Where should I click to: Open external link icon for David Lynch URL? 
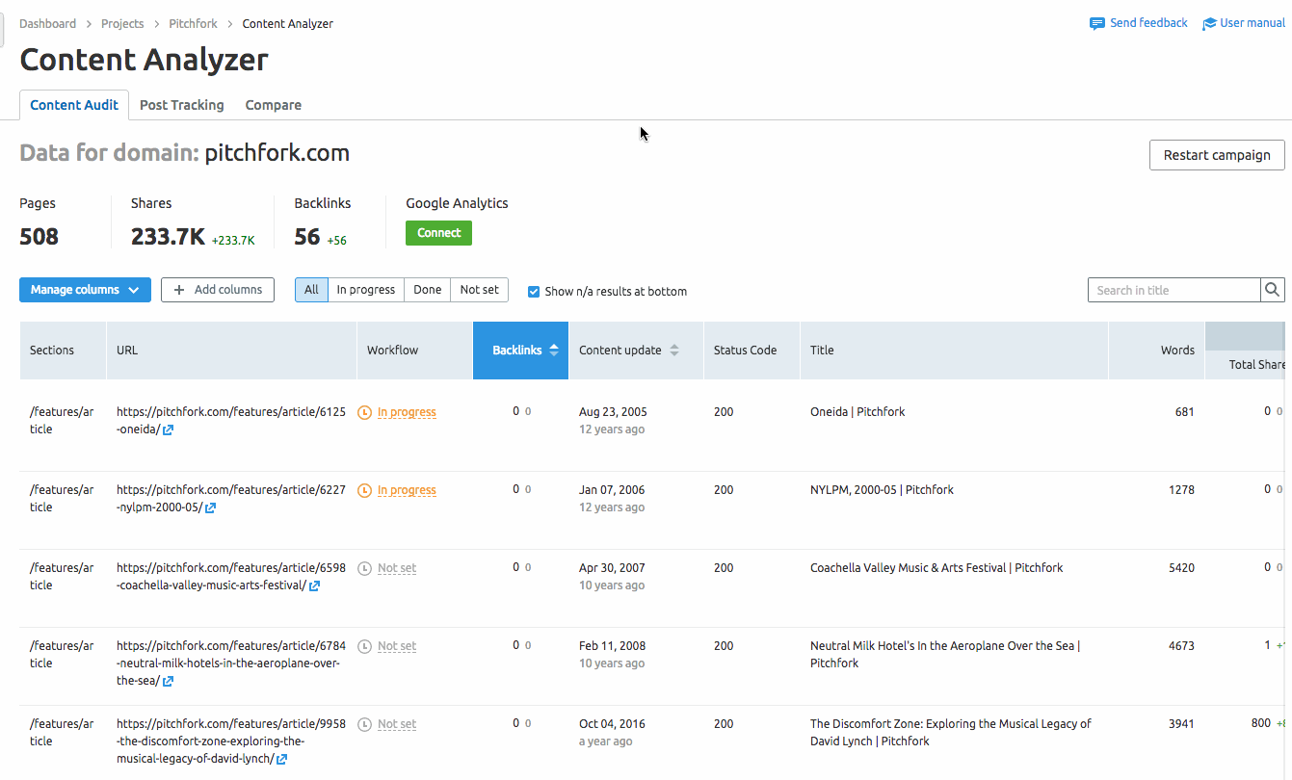point(281,760)
